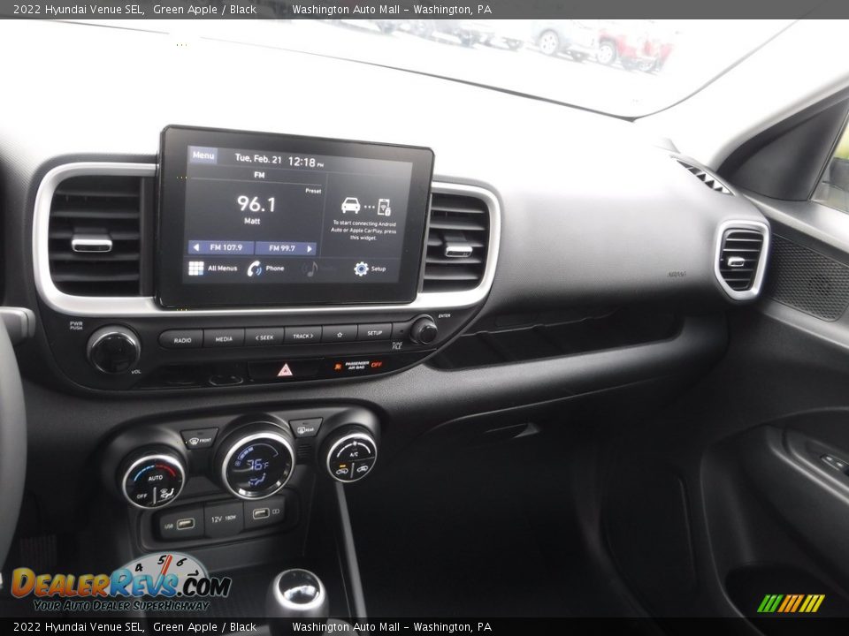849x636 pixels.
Task: Tap the Passenger Air Bag OFF indicator
Action: [358, 366]
